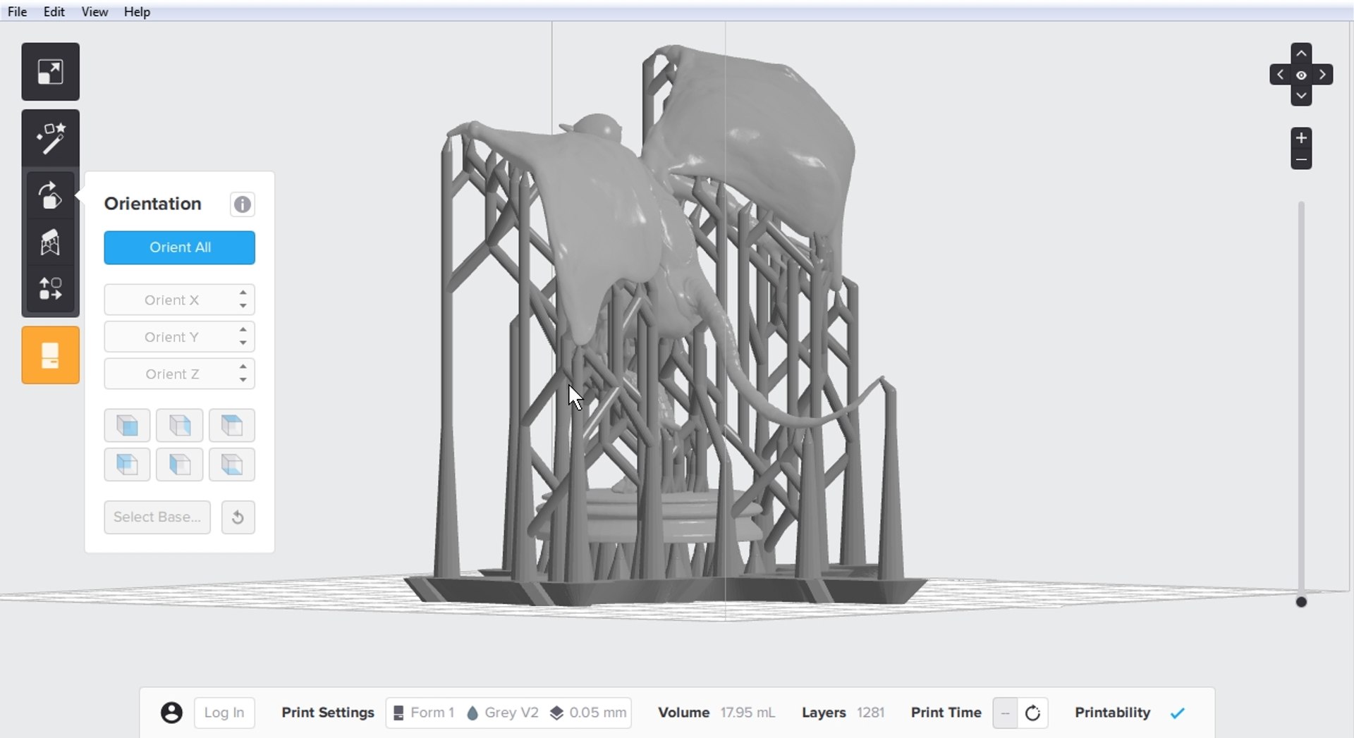This screenshot has width=1354, height=738.
Task: Open the View menu
Action: coord(94,12)
